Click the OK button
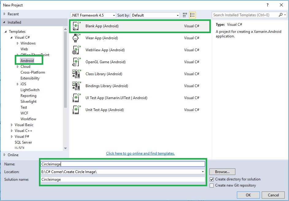Screen dimensions: 289x201 248,195
